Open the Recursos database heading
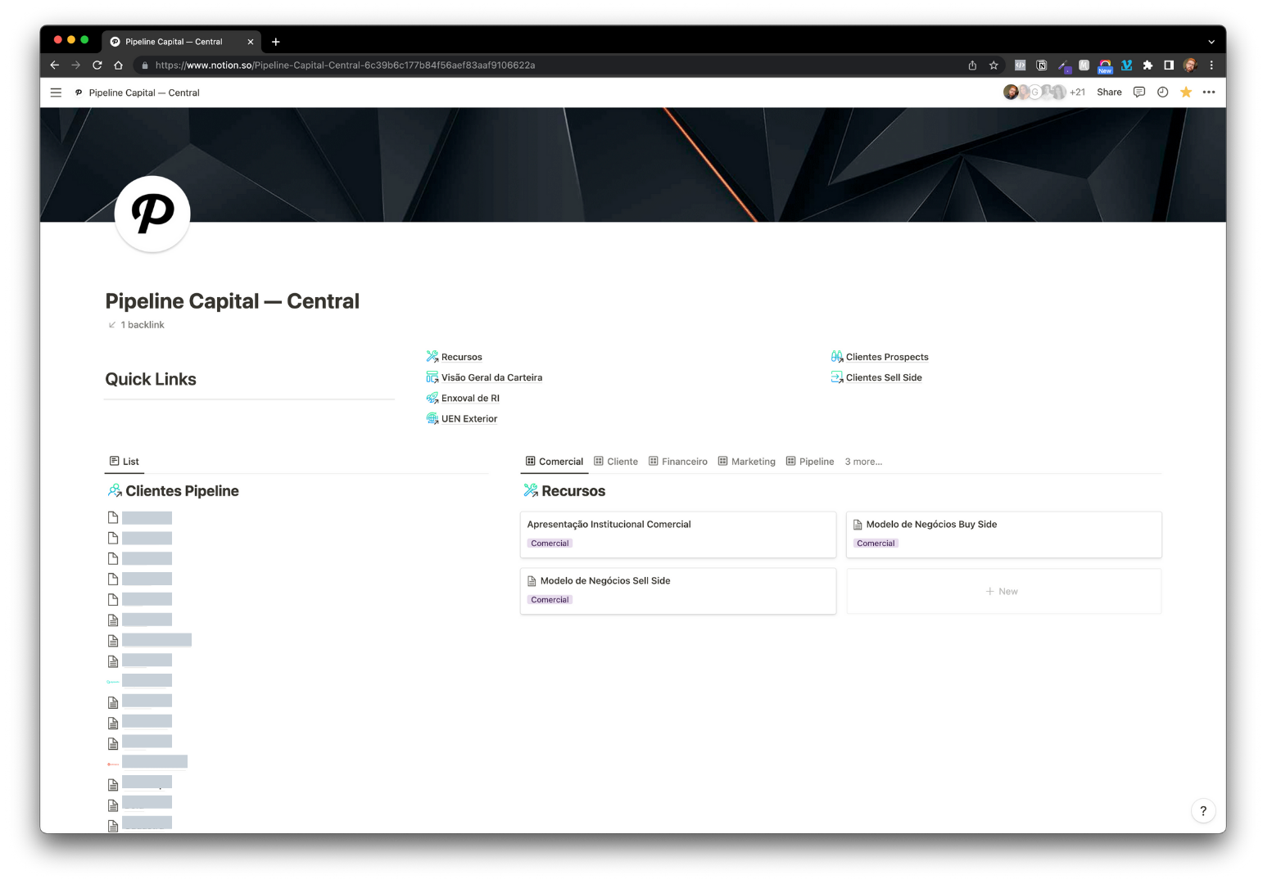The image size is (1263, 884). coord(573,491)
